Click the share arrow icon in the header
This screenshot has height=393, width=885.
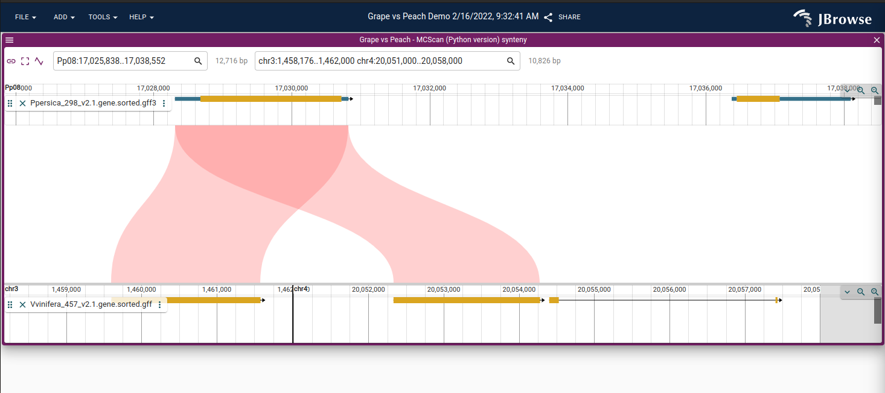[548, 17]
